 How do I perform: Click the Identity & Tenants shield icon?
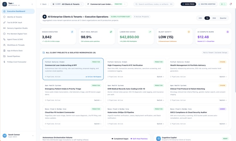[x=4, y=17]
